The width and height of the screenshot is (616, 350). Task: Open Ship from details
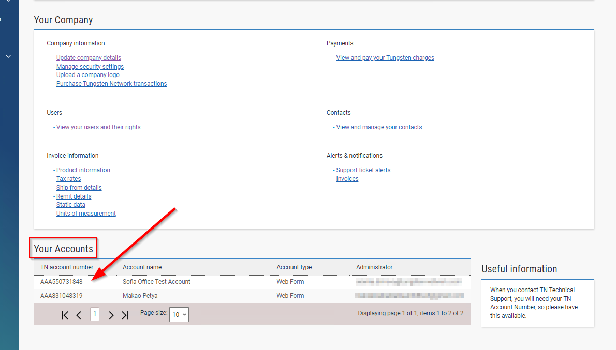79,187
